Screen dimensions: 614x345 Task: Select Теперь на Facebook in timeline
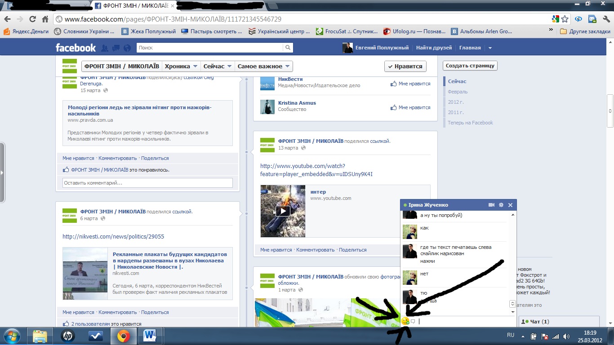click(470, 123)
